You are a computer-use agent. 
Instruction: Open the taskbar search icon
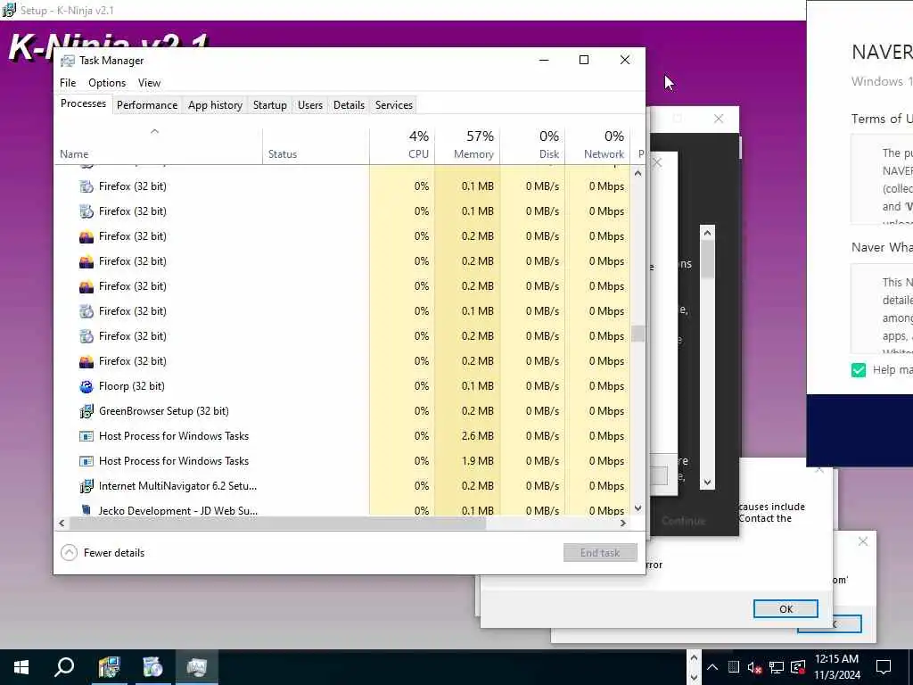pos(64,667)
